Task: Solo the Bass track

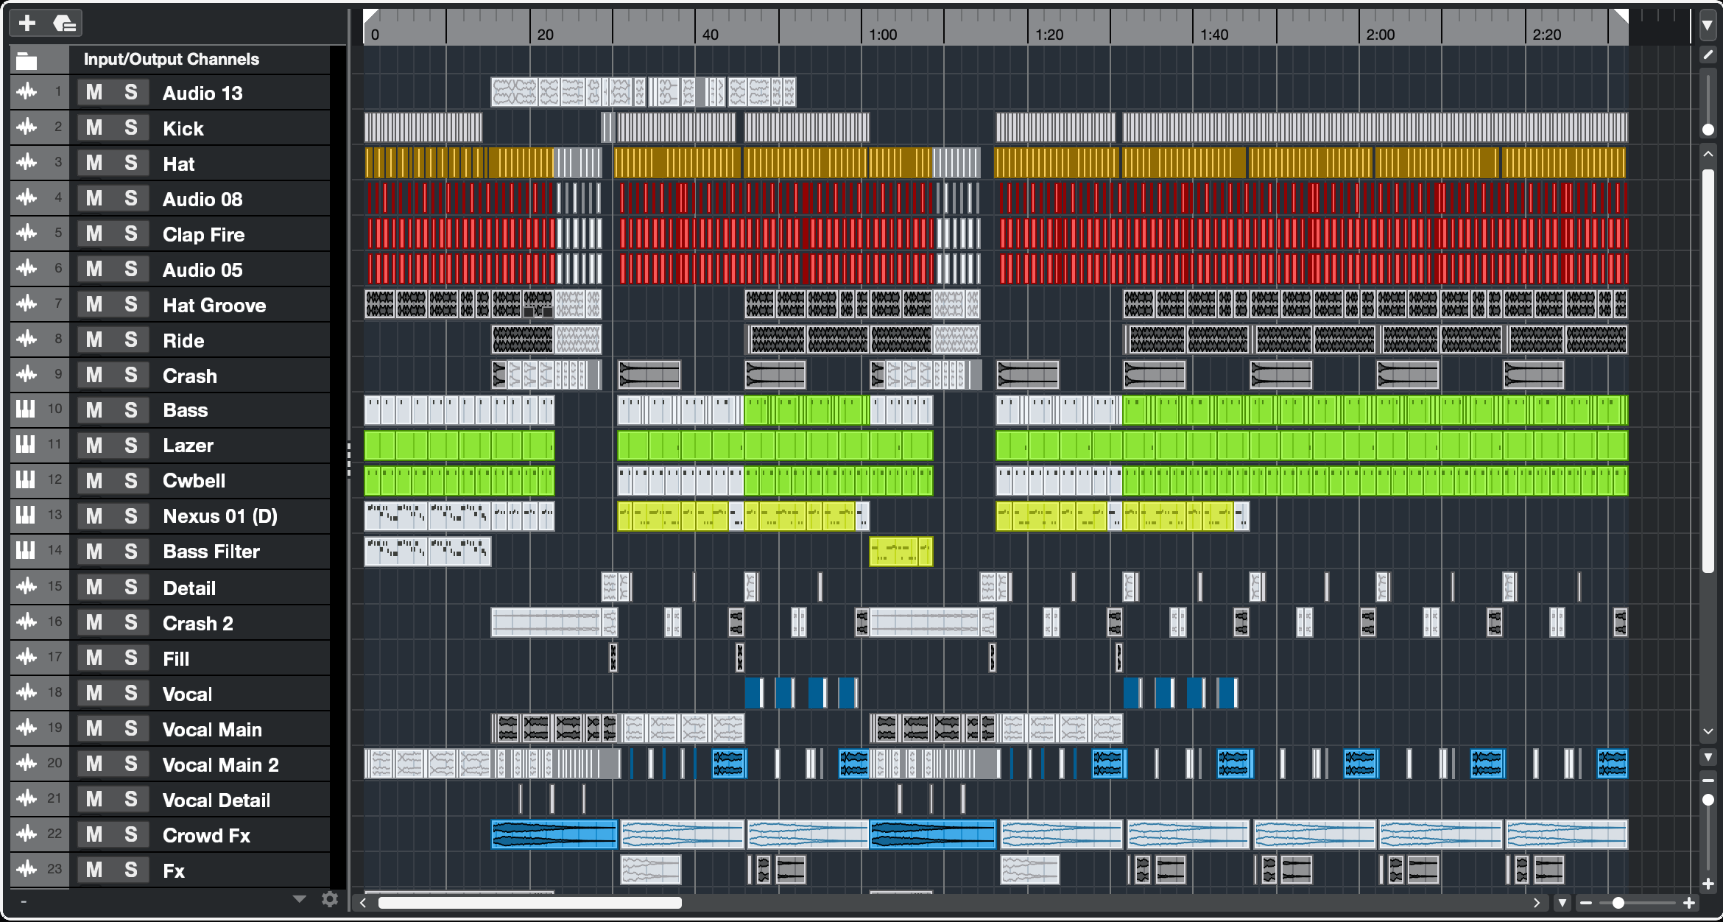Action: pyautogui.click(x=130, y=410)
